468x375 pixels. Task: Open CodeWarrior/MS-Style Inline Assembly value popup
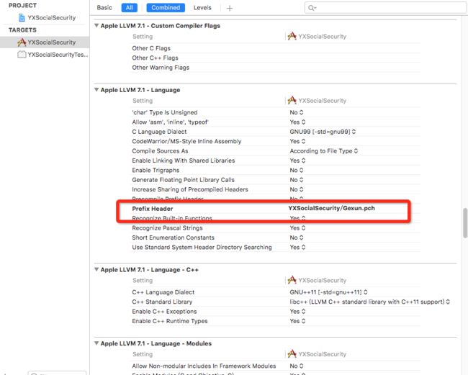click(x=297, y=141)
